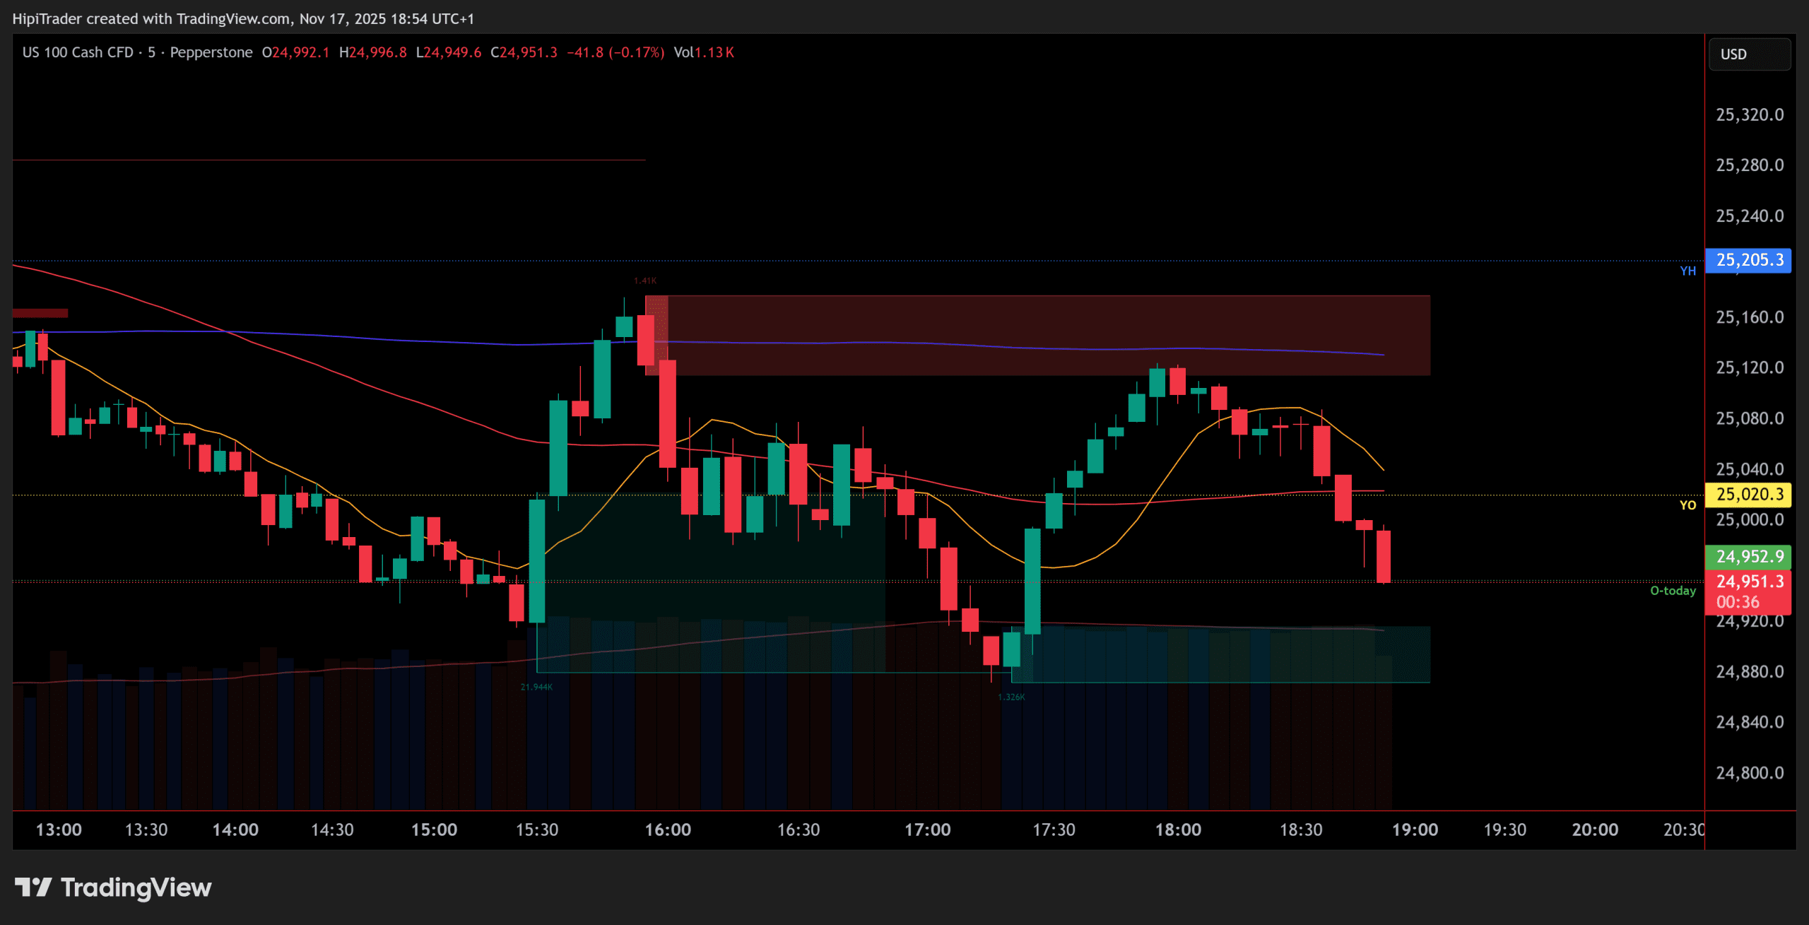
Task: Click the 13:00 label on time axis
Action: tap(59, 830)
